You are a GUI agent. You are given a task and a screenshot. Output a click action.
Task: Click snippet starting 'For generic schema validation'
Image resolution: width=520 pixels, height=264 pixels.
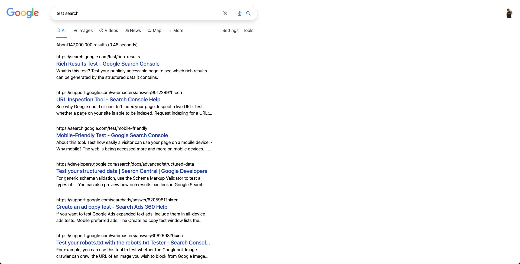(131, 181)
